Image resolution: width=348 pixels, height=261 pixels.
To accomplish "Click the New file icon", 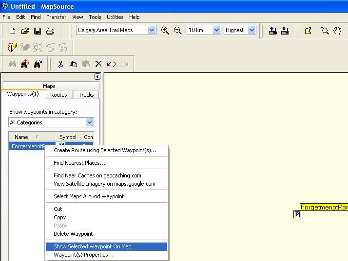I will (x=12, y=31).
